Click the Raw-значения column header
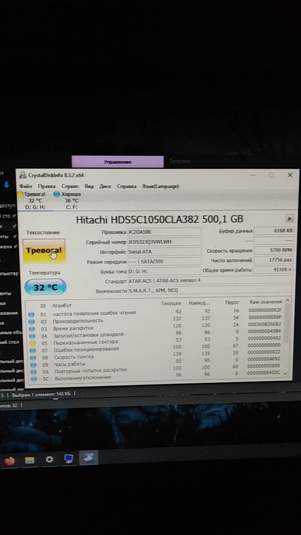301x535 pixels. [x=266, y=302]
